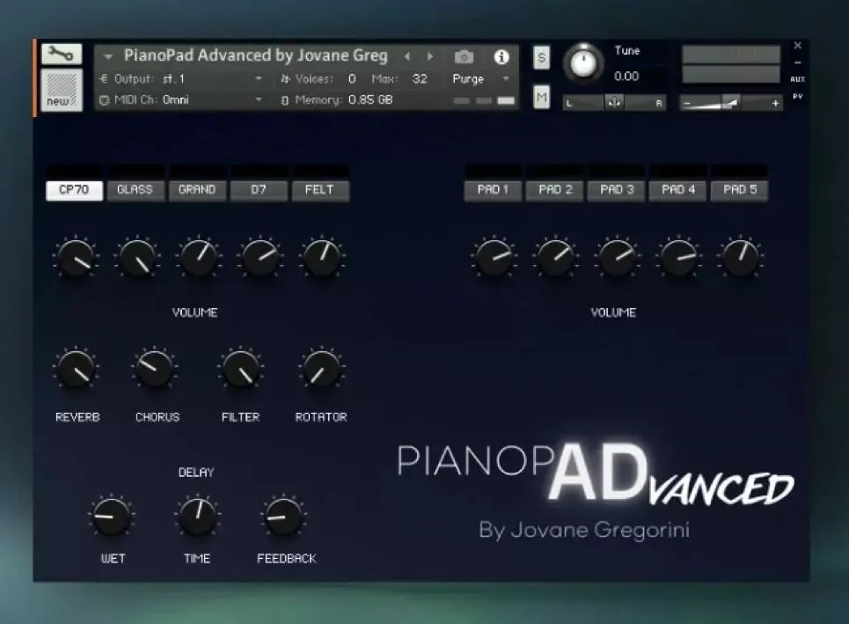Select the D7 piano button

tap(259, 190)
